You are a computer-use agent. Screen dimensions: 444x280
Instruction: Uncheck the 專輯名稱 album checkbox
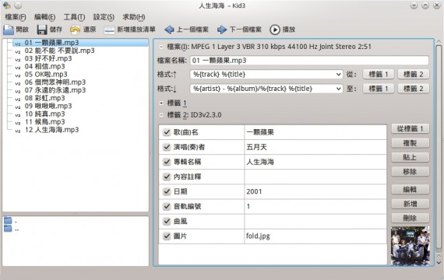pyautogui.click(x=167, y=162)
